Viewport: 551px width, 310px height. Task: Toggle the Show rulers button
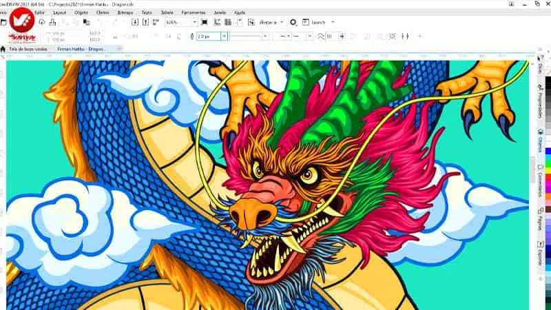[217, 22]
